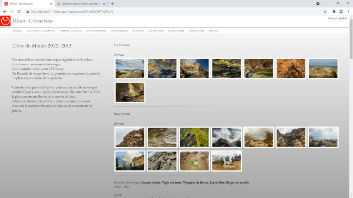Screen dimensions: 353x198
Task: Go to the Chronologie menu page
Action: click(x=119, y=31)
